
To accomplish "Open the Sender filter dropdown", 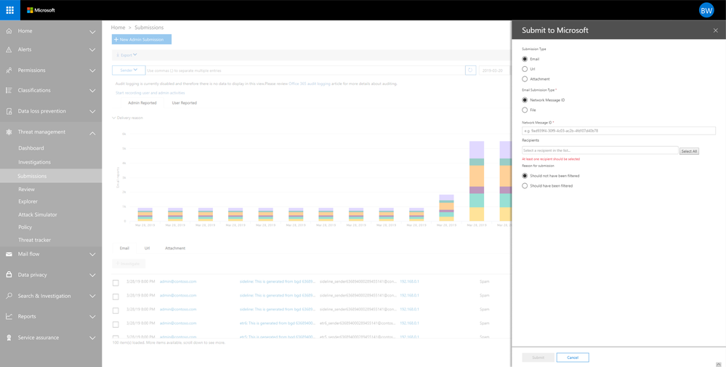I will pos(129,70).
